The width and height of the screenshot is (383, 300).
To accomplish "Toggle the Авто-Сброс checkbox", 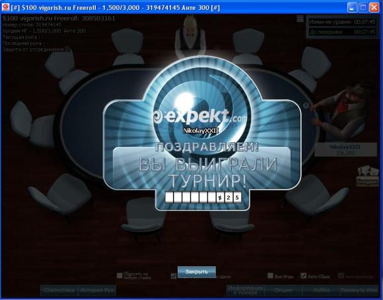I will tap(303, 276).
